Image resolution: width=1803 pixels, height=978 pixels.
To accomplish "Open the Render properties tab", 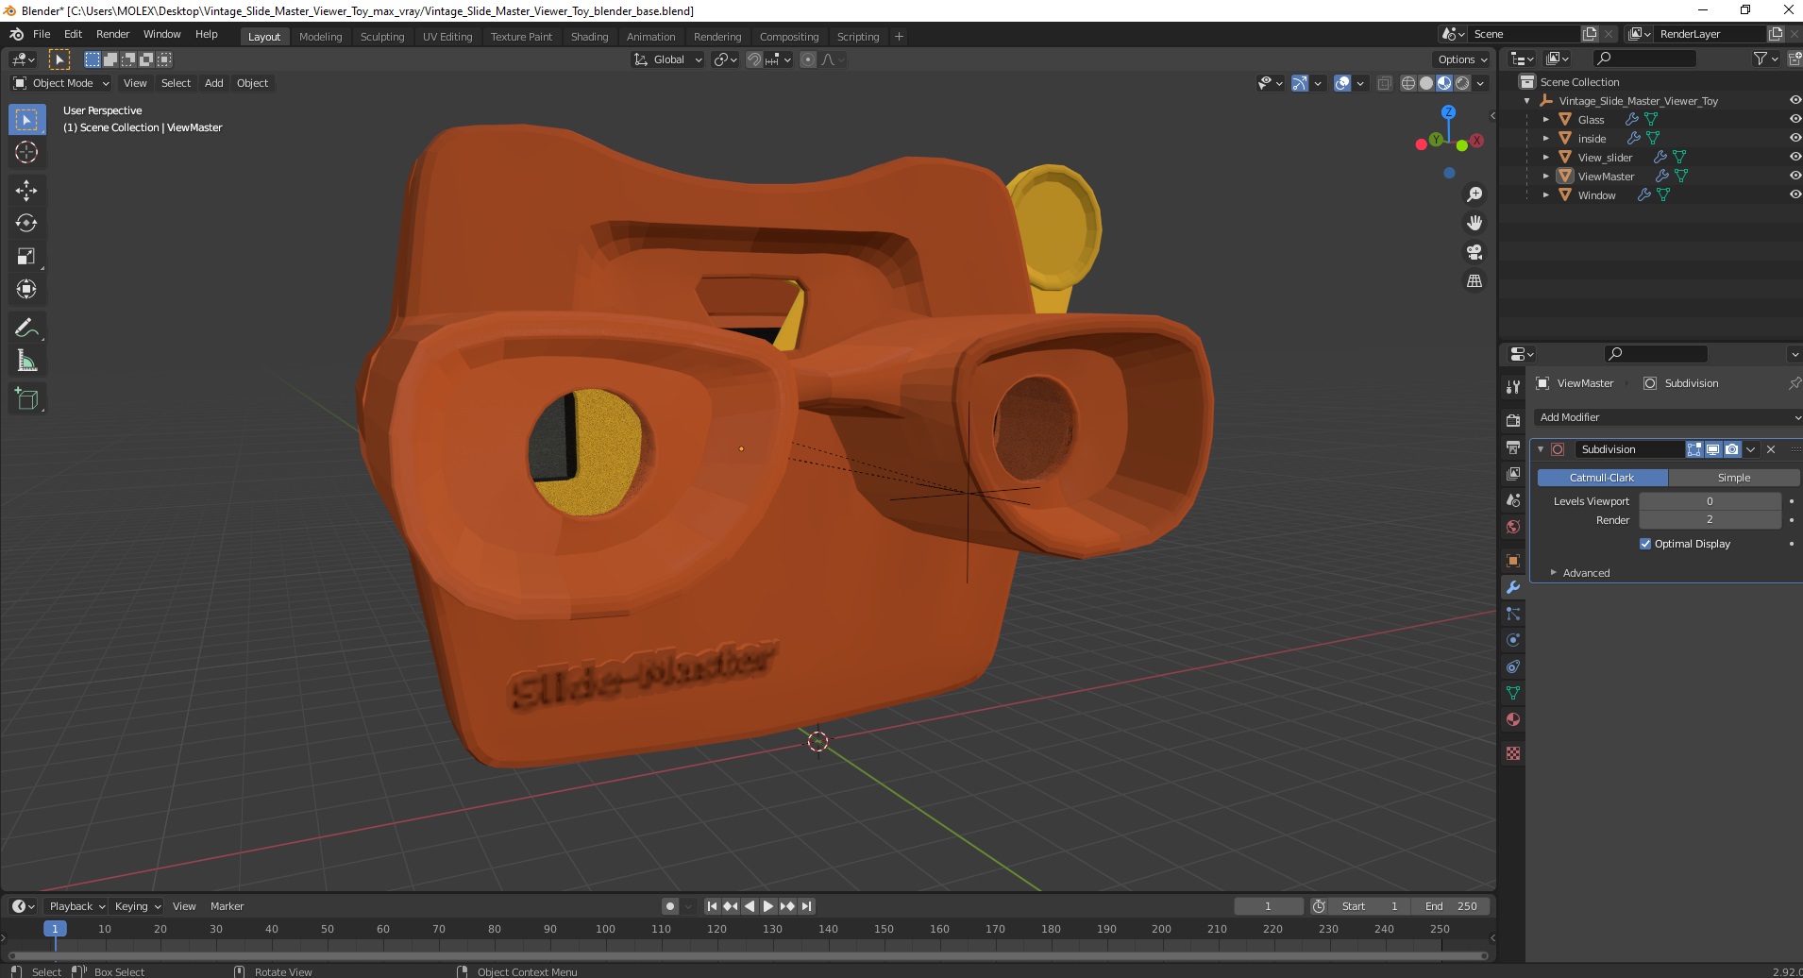I will 1513,420.
